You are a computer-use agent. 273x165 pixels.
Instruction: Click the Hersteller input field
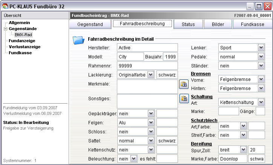tap(147, 47)
